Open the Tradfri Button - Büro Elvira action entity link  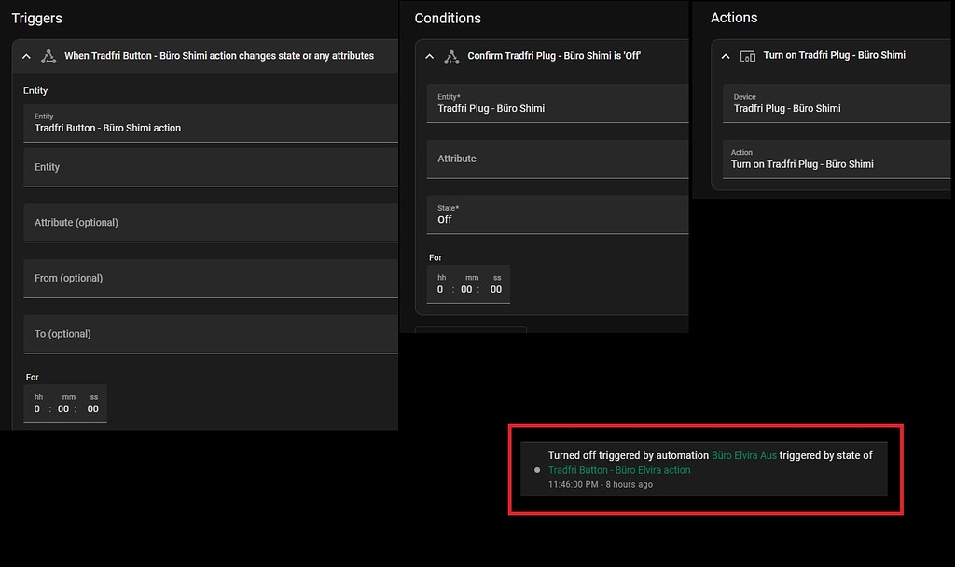619,470
